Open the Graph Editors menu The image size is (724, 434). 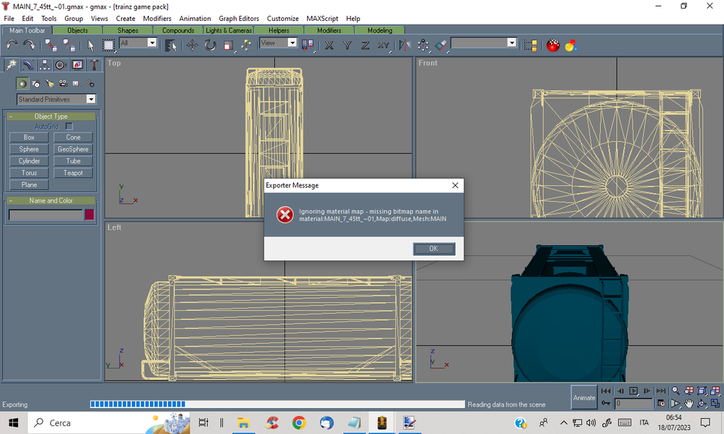[239, 19]
